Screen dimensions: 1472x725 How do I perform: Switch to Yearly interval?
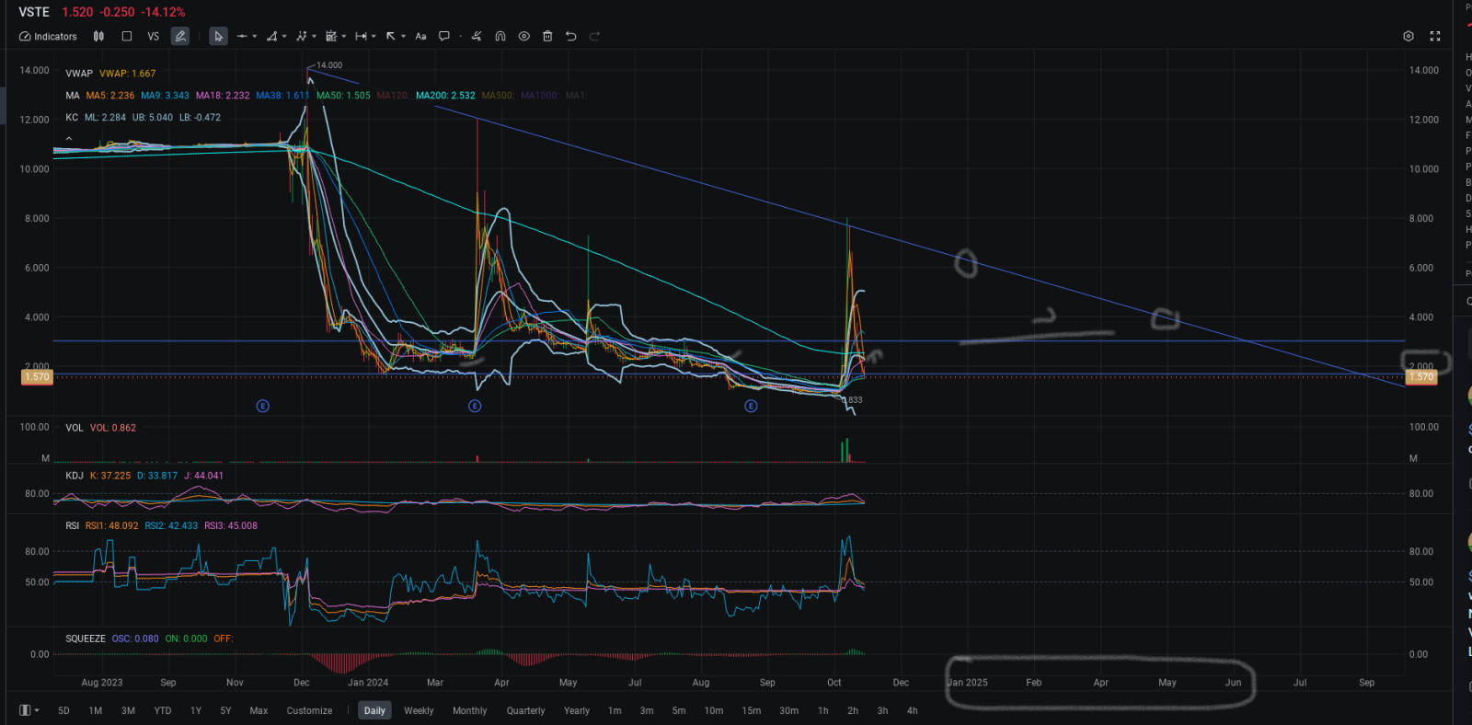click(577, 710)
